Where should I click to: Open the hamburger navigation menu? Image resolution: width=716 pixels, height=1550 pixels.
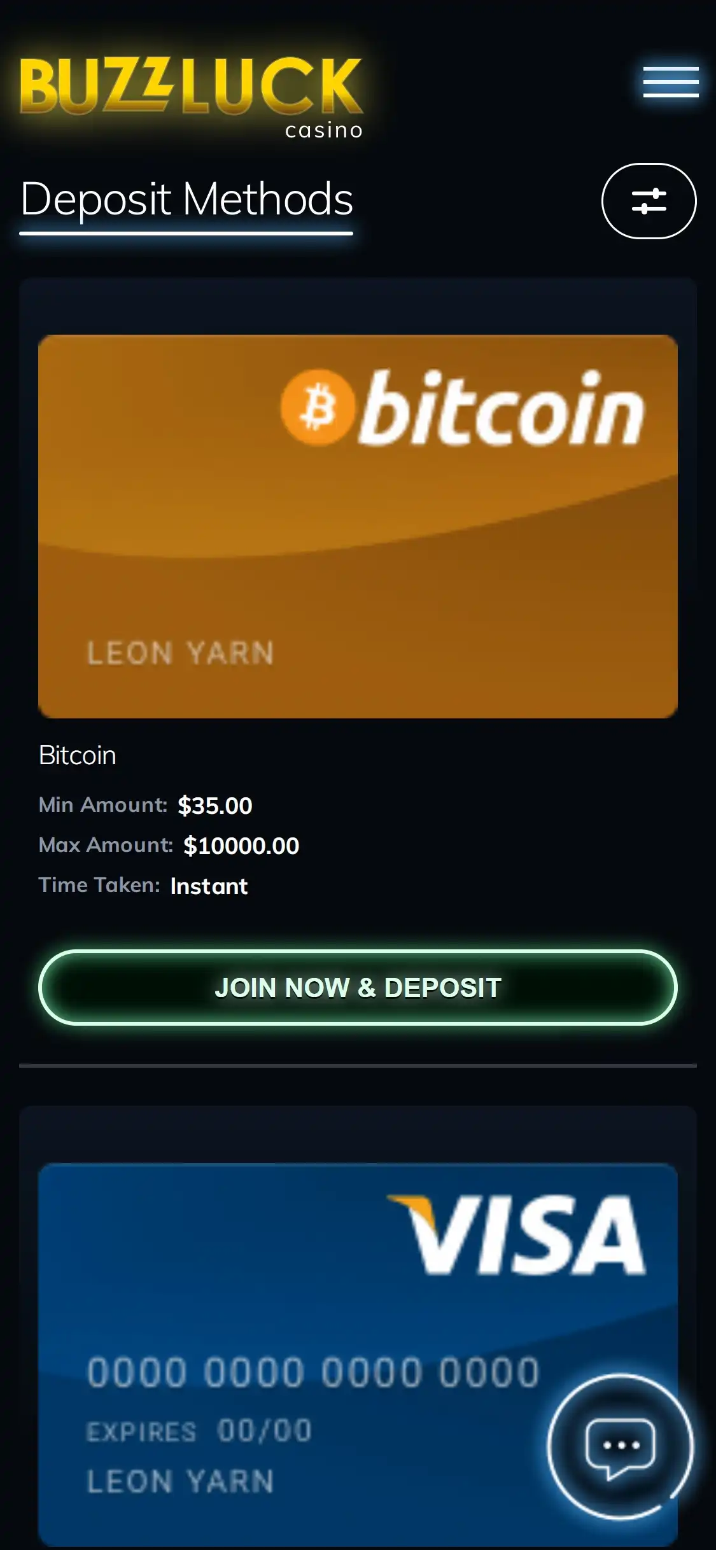[671, 82]
